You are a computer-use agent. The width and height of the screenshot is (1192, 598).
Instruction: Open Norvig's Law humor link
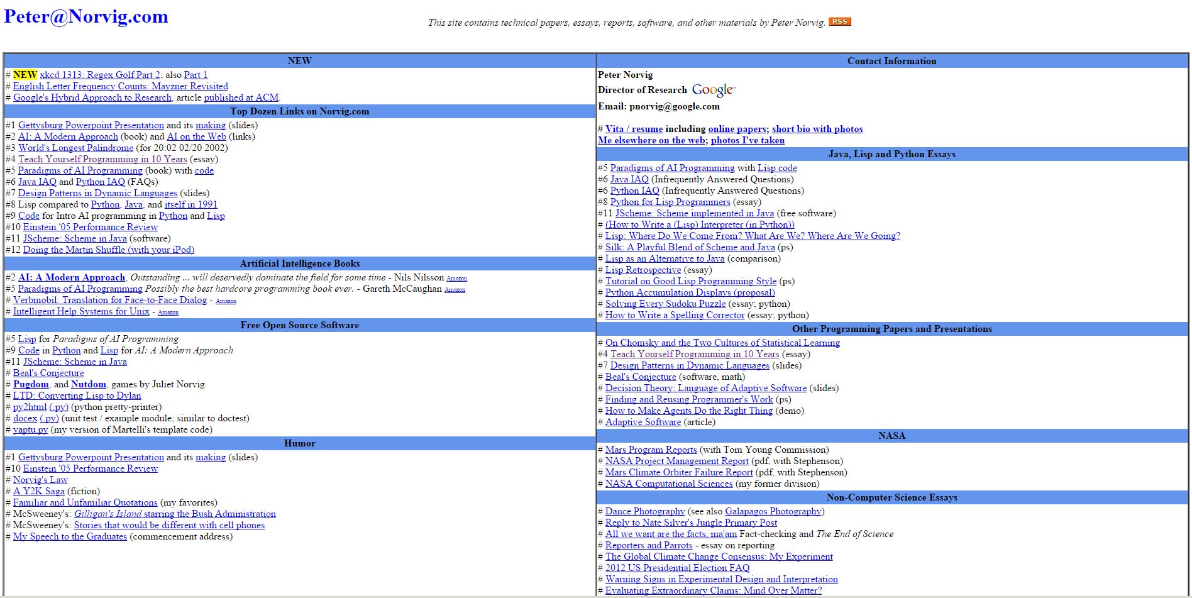pyautogui.click(x=40, y=480)
